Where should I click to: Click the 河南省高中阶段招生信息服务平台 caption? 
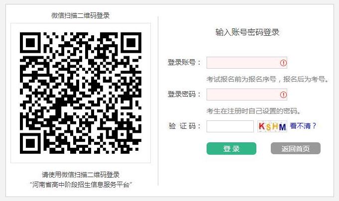tap(81, 185)
